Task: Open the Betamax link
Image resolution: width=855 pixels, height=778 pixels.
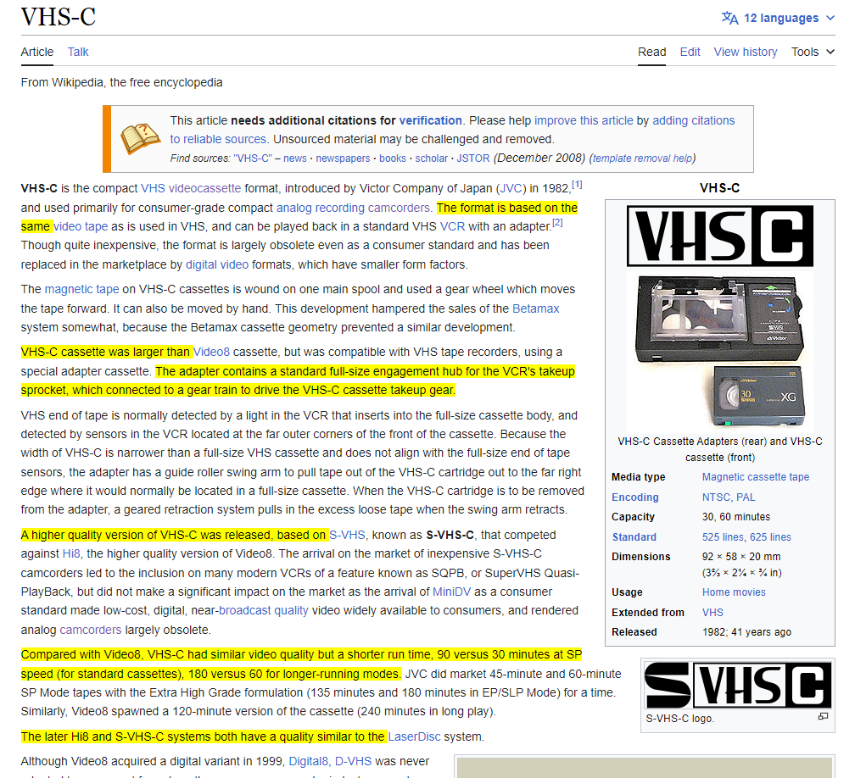Action: [535, 308]
